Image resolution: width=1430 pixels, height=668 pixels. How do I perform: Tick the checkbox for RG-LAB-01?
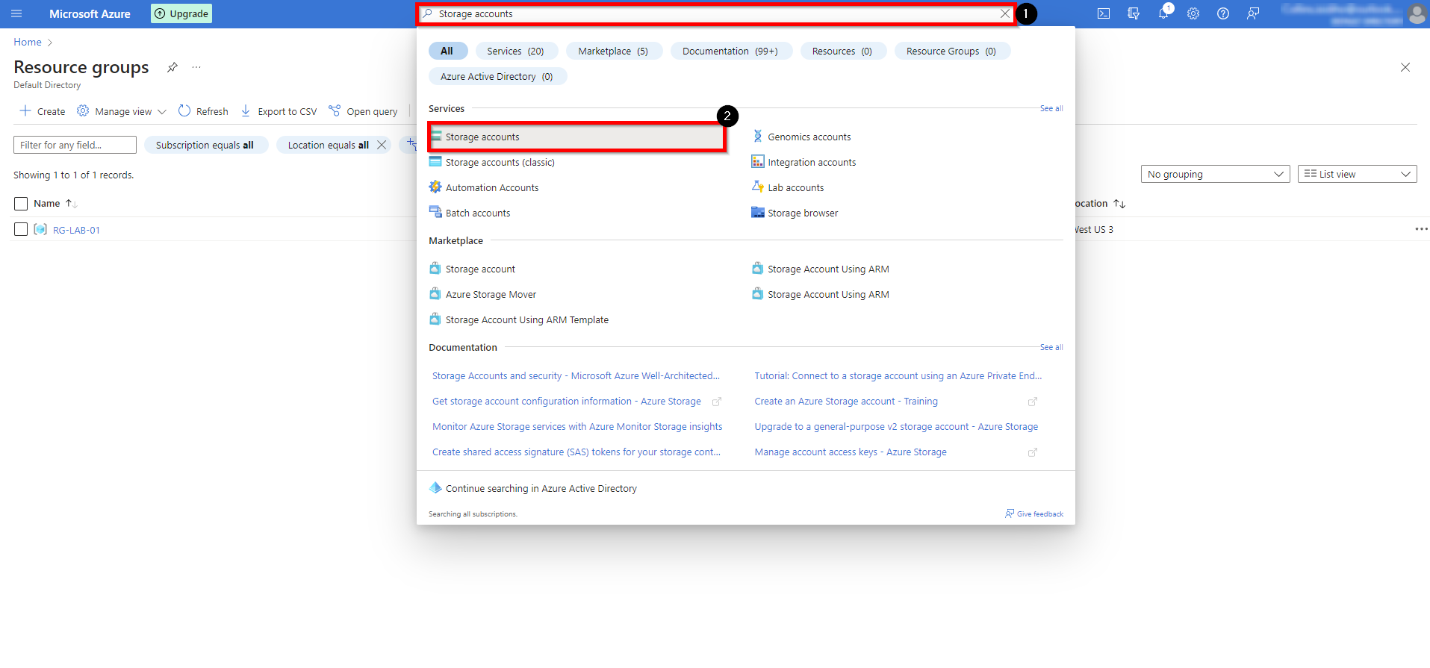coord(21,229)
